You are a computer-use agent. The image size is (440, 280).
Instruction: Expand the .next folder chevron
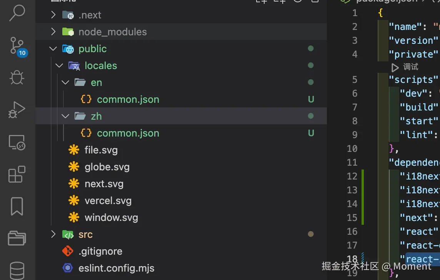(53, 15)
